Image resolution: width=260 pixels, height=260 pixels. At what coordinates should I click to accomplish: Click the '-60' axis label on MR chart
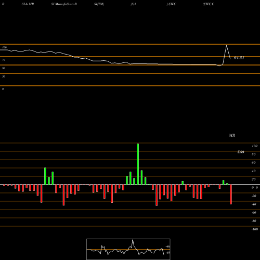pyautogui.click(x=254, y=213)
